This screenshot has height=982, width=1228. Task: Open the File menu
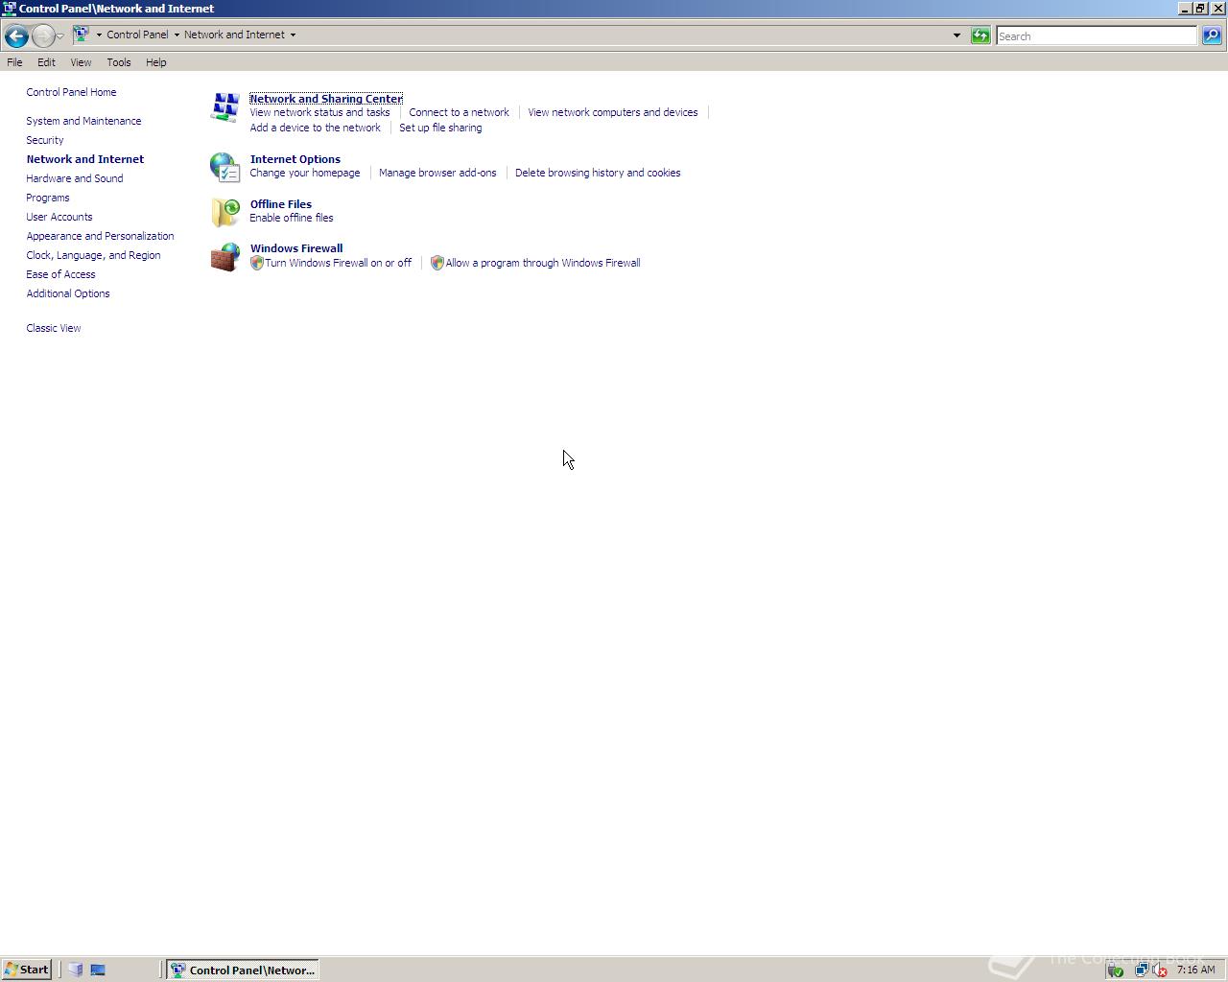click(14, 62)
